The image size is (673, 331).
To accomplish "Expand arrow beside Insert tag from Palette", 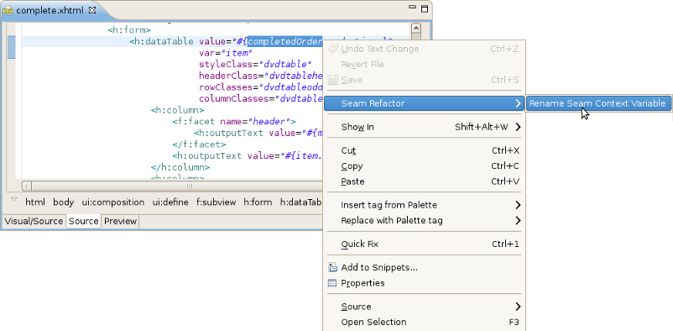I will click(x=518, y=205).
